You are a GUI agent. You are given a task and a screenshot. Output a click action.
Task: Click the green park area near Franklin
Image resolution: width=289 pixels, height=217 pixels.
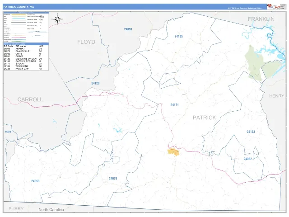pyautogui.click(x=255, y=63)
